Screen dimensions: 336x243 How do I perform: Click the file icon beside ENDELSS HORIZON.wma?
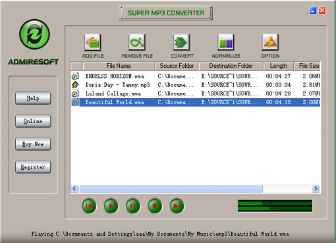[75, 76]
